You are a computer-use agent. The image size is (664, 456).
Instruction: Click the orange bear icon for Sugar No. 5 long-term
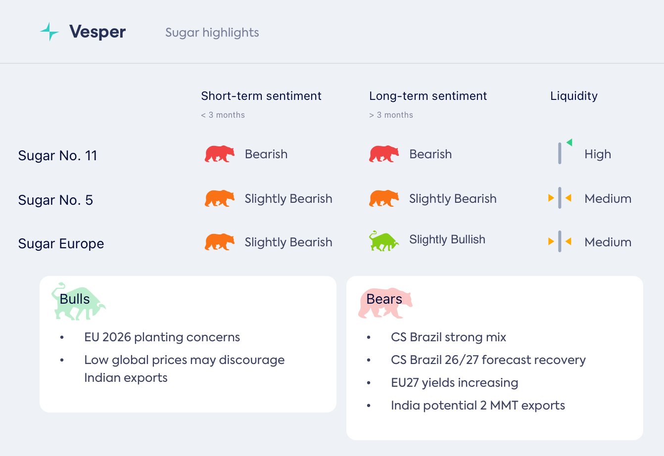pos(384,198)
